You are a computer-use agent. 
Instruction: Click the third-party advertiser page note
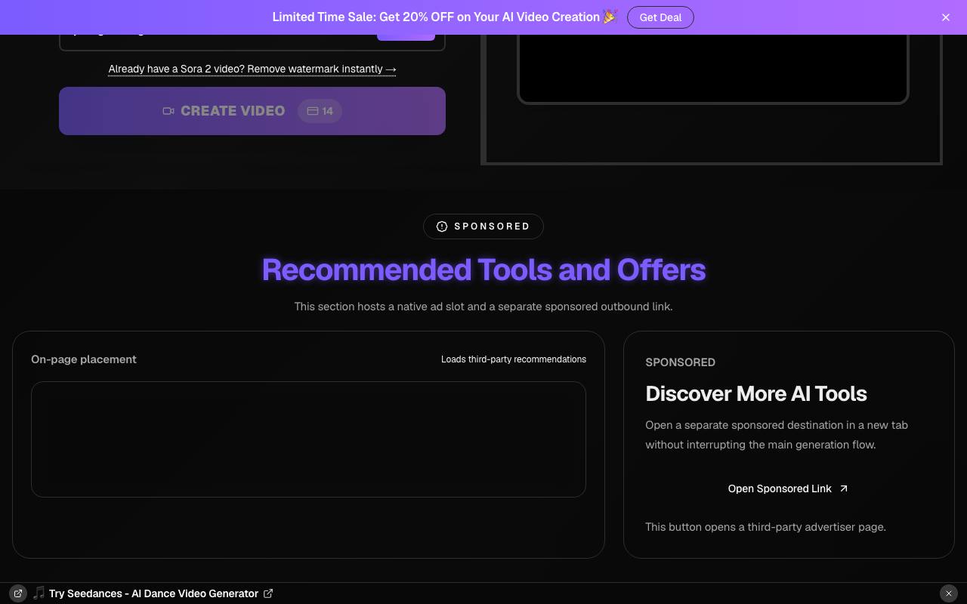765,527
